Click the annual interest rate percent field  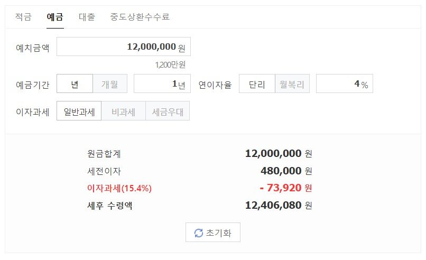tap(345, 83)
